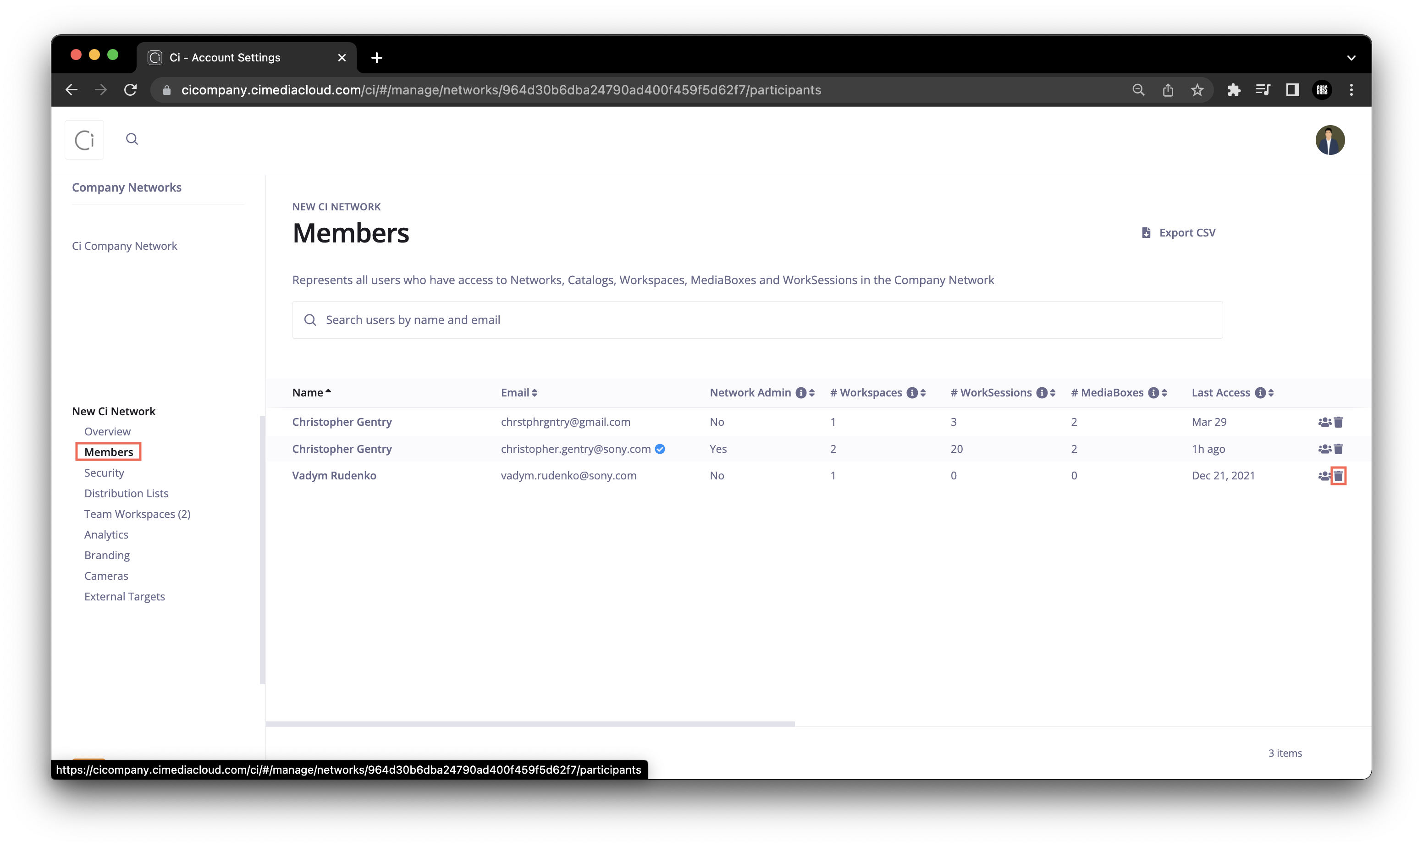Click the Company Networks sidebar heading
The image size is (1423, 847).
pos(127,187)
